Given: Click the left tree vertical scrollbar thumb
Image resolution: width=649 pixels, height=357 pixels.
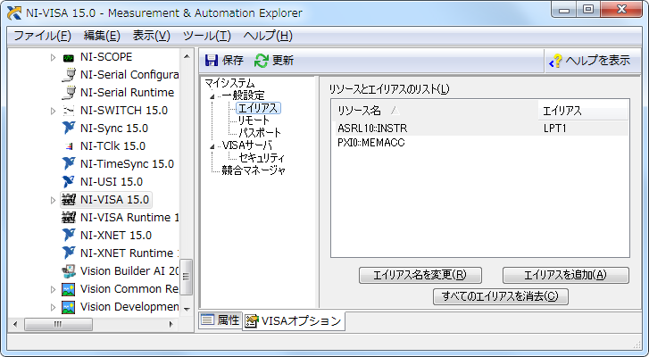Looking at the screenshot, I should [x=187, y=277].
